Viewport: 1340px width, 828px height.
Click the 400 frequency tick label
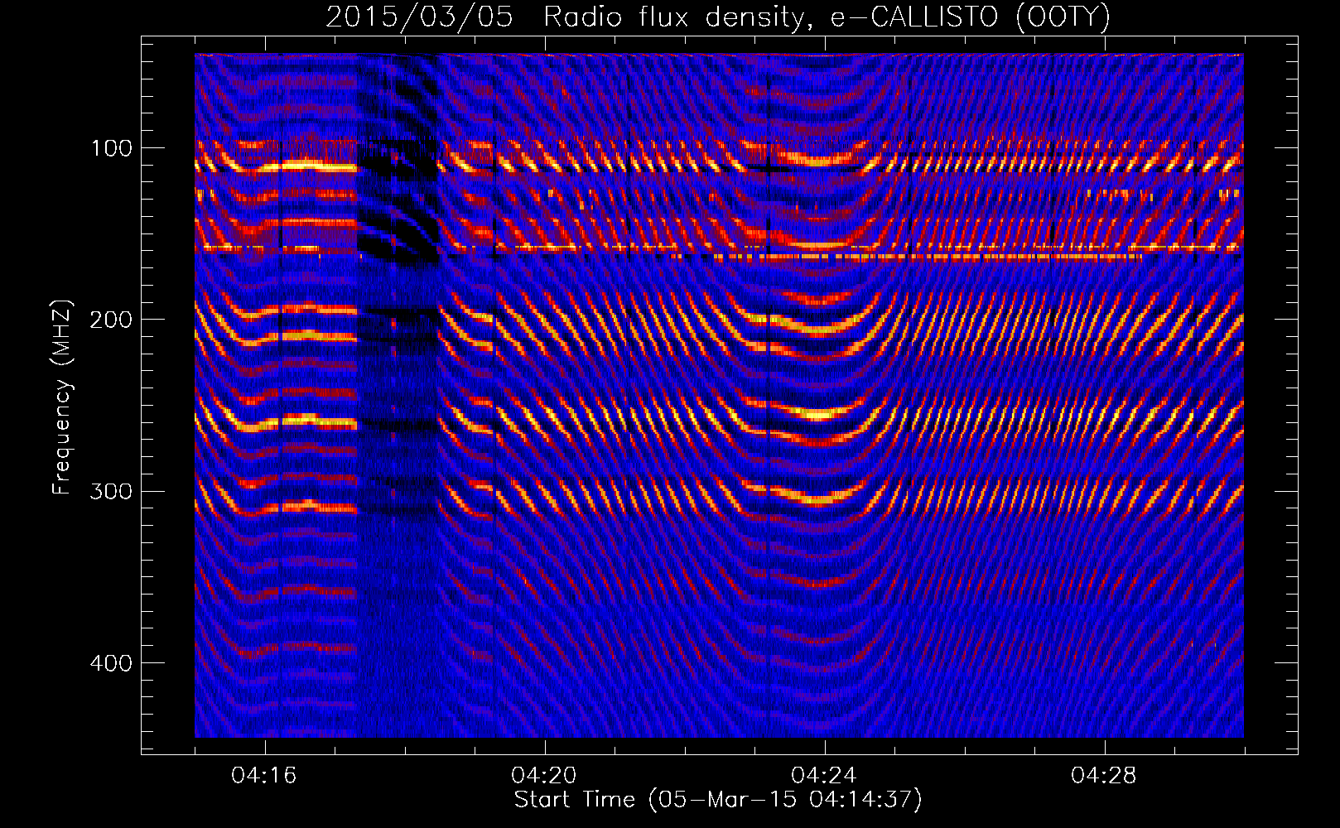click(112, 663)
